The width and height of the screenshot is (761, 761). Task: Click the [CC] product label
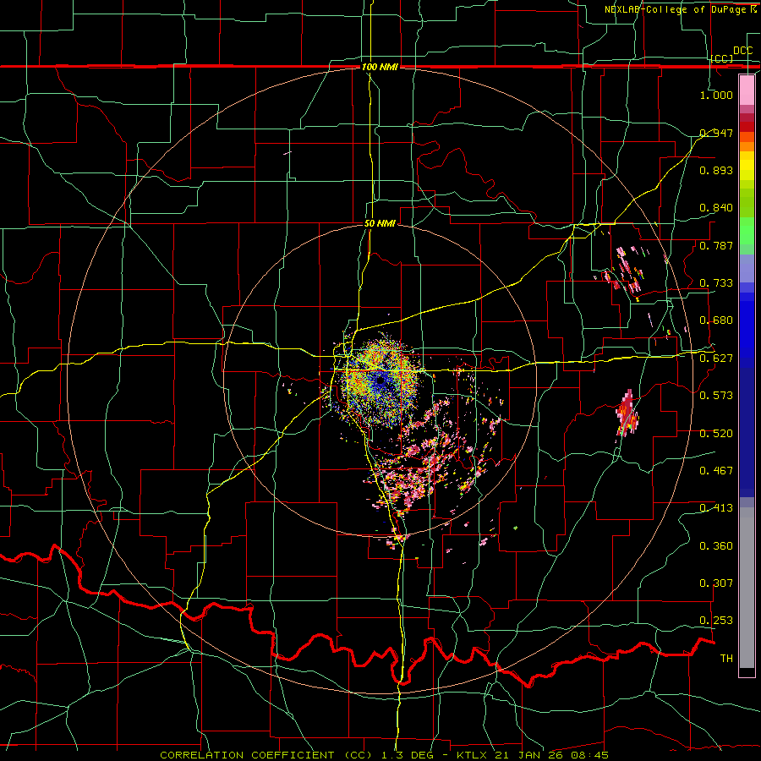(x=722, y=58)
